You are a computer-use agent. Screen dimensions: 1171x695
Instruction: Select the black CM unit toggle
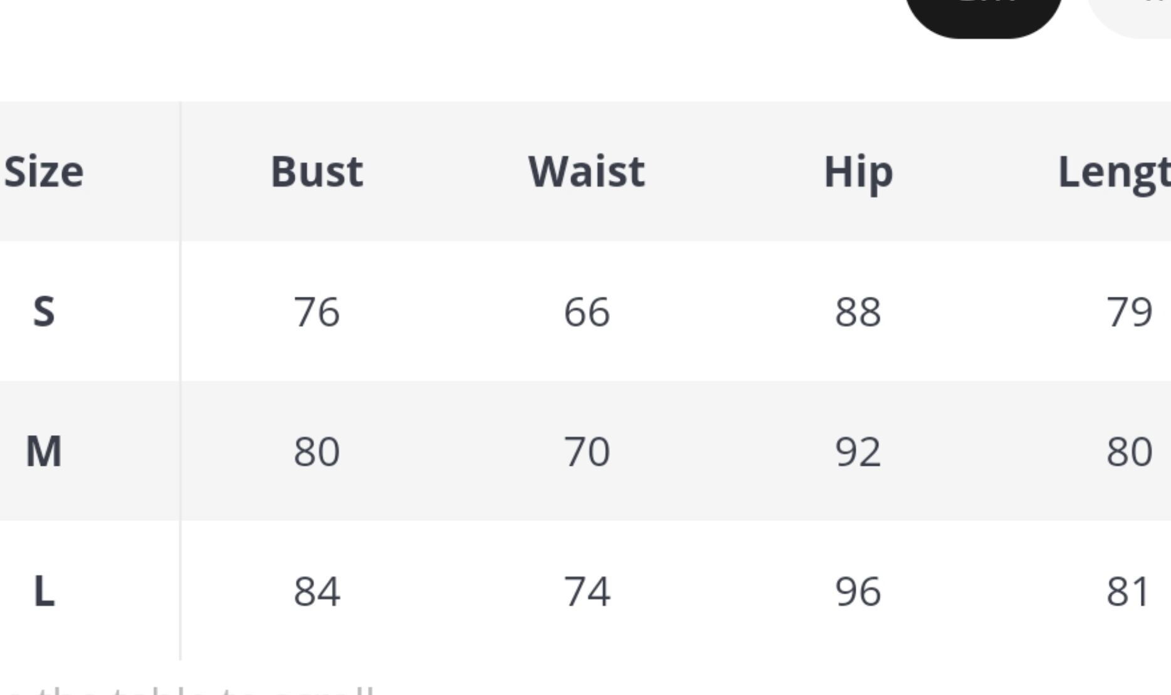[x=983, y=13]
